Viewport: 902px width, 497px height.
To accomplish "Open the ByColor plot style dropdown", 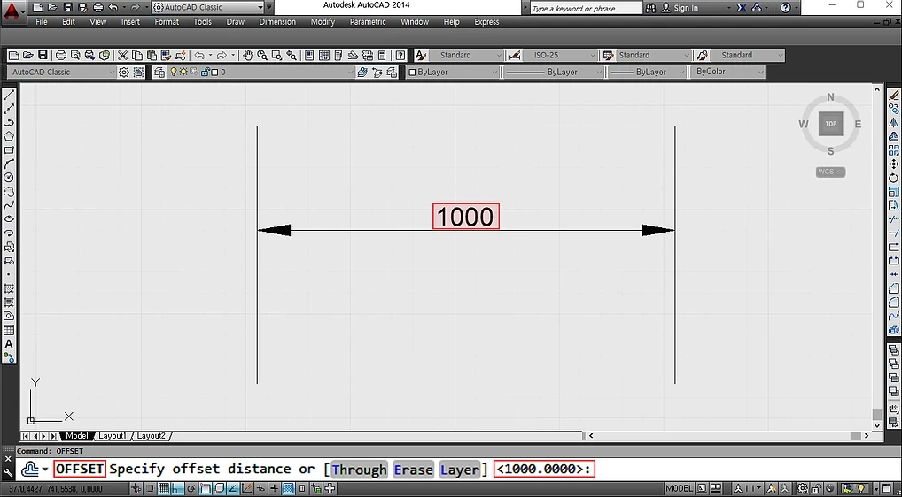I will tap(728, 72).
